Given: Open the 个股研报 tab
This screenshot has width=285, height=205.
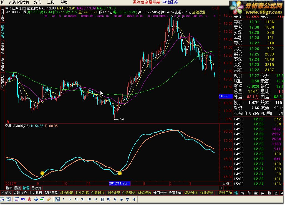Looking at the screenshot, I should (x=98, y=193).
